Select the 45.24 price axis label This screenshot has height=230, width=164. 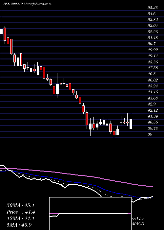[153, 86]
